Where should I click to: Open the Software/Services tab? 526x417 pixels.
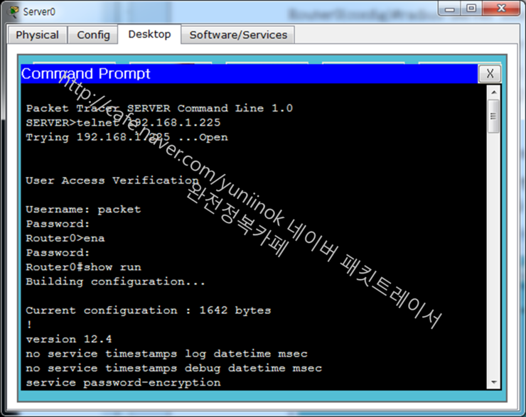click(238, 35)
